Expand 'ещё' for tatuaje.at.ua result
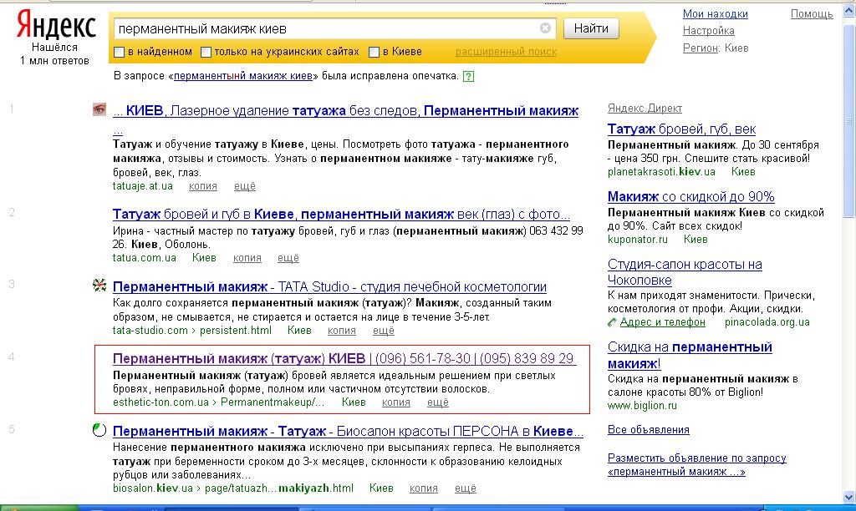This screenshot has width=856, height=511. (245, 186)
